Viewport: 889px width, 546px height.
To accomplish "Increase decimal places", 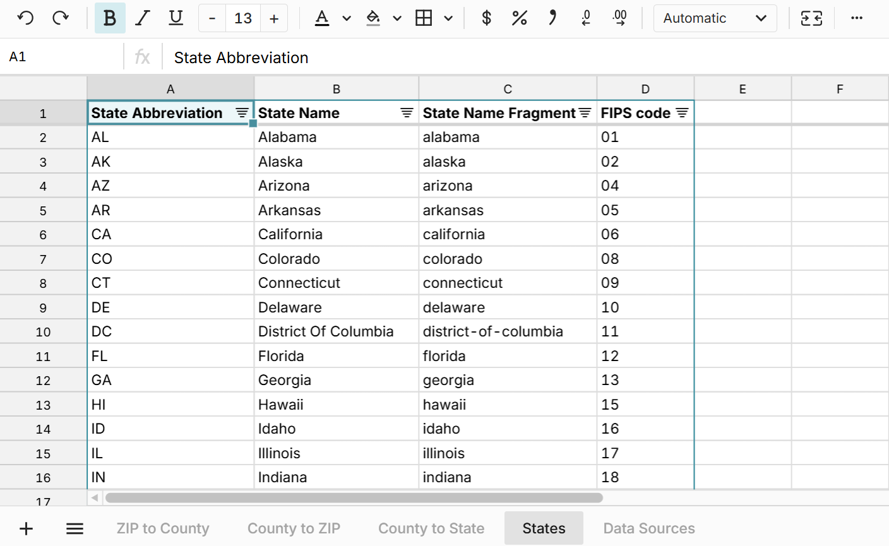I will [620, 18].
